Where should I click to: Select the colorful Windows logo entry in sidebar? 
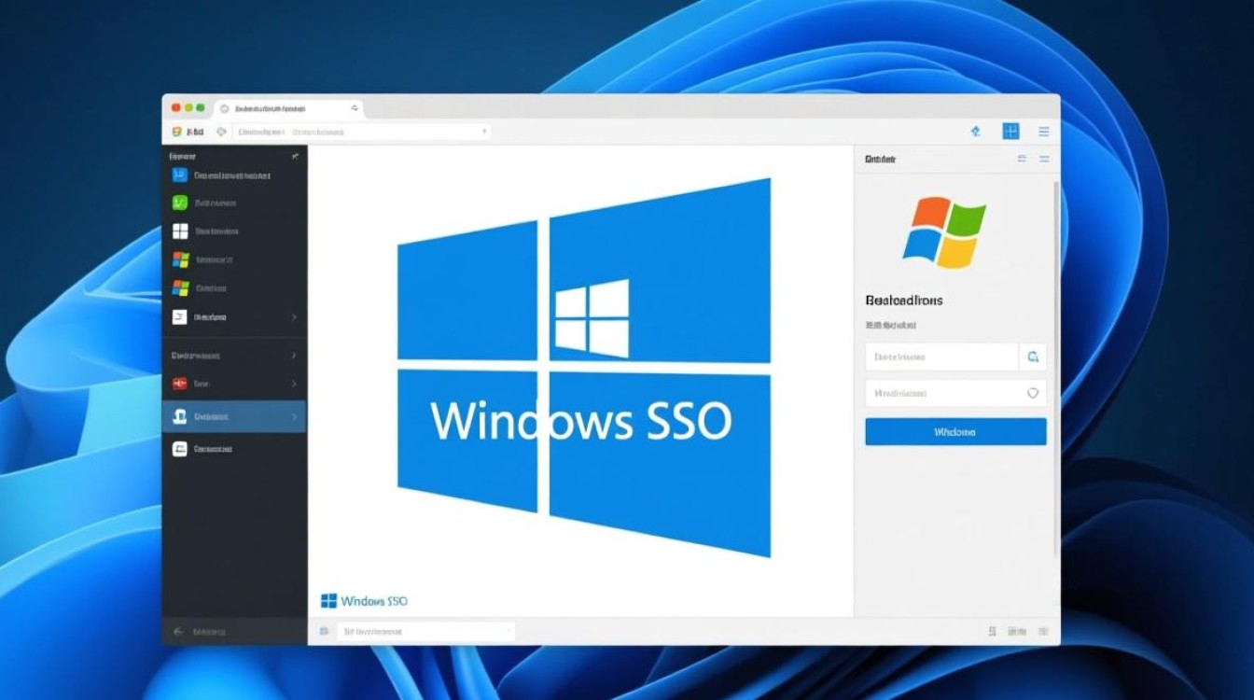click(x=178, y=259)
